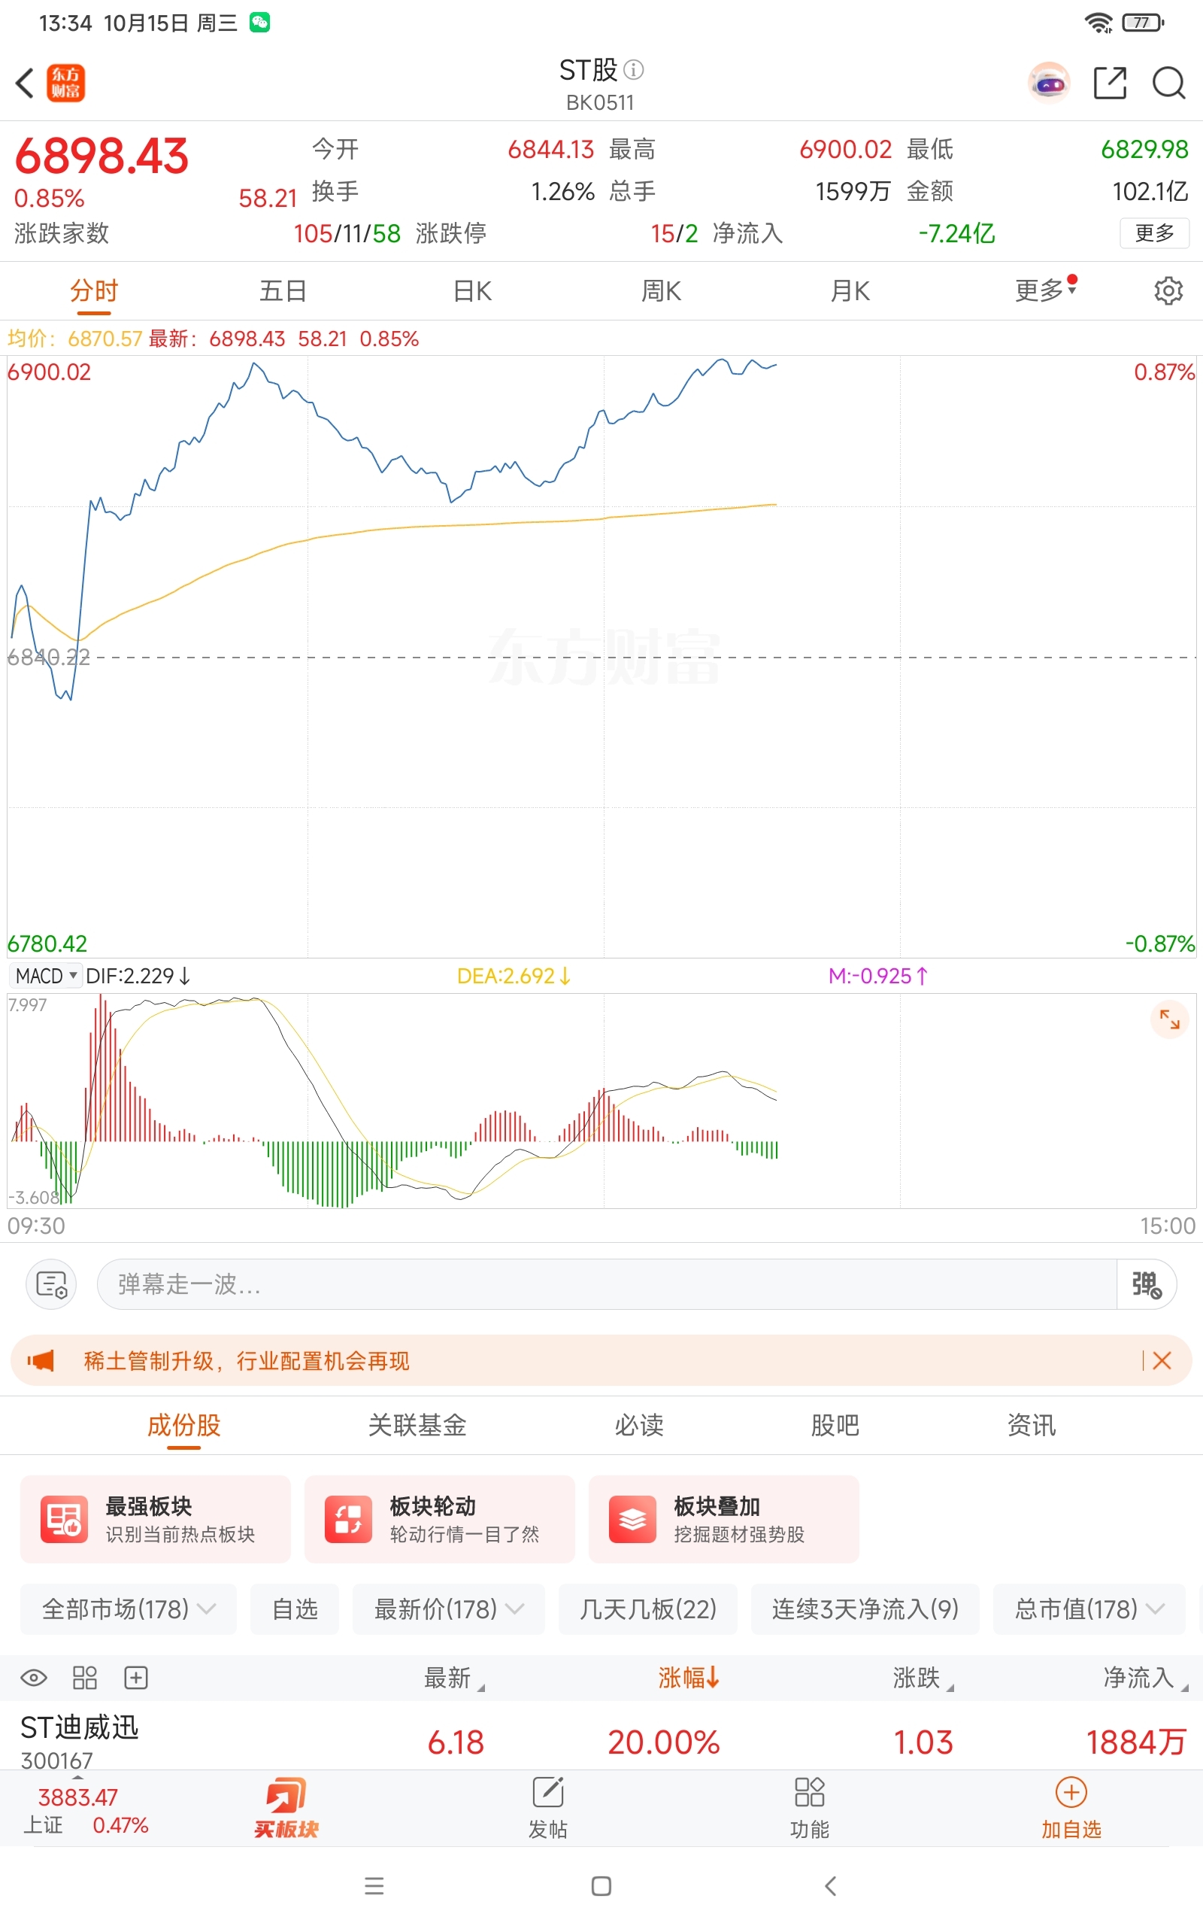Viewport: 1203px width, 1926px height.
Task: Open the MACD indicator dropdown
Action: [x=46, y=976]
